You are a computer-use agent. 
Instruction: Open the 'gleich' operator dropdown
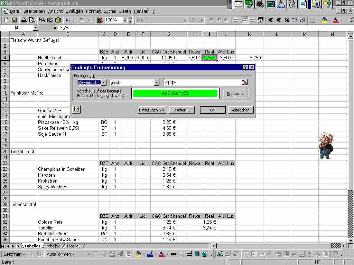(156, 82)
